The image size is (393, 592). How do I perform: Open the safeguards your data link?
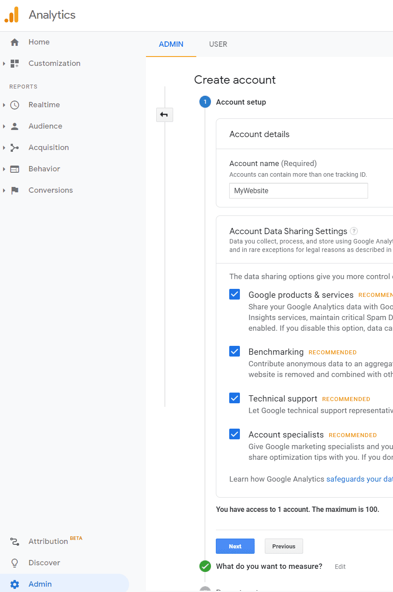tap(360, 479)
